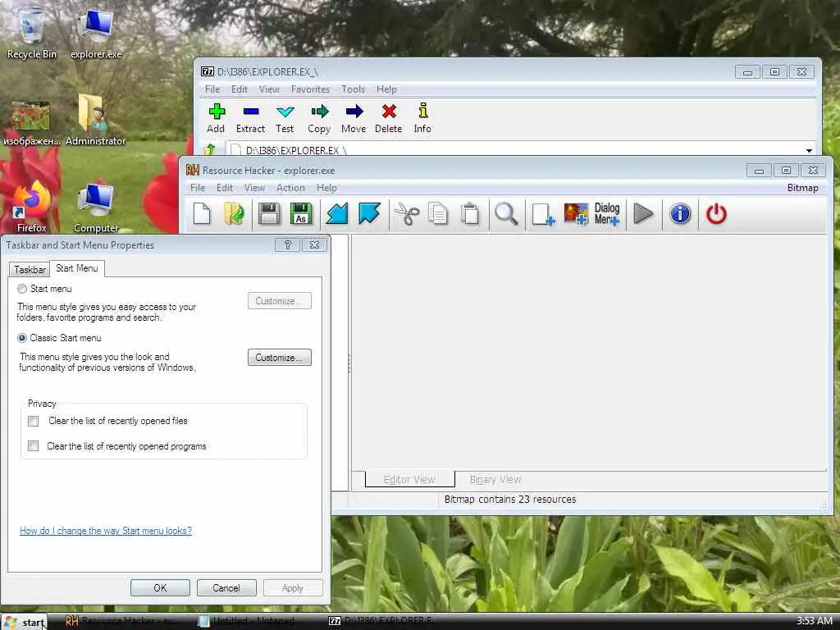Viewport: 840px width, 630px height.
Task: Click Customize button for Classic Start menu
Action: (x=279, y=358)
